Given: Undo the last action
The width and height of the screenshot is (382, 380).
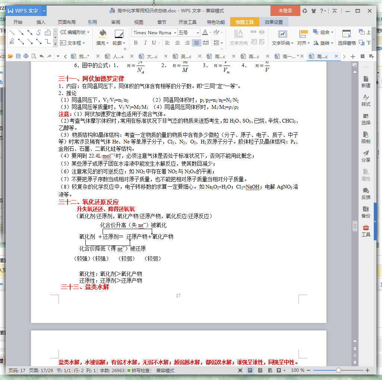Looking at the screenshot, I should coord(42,56).
